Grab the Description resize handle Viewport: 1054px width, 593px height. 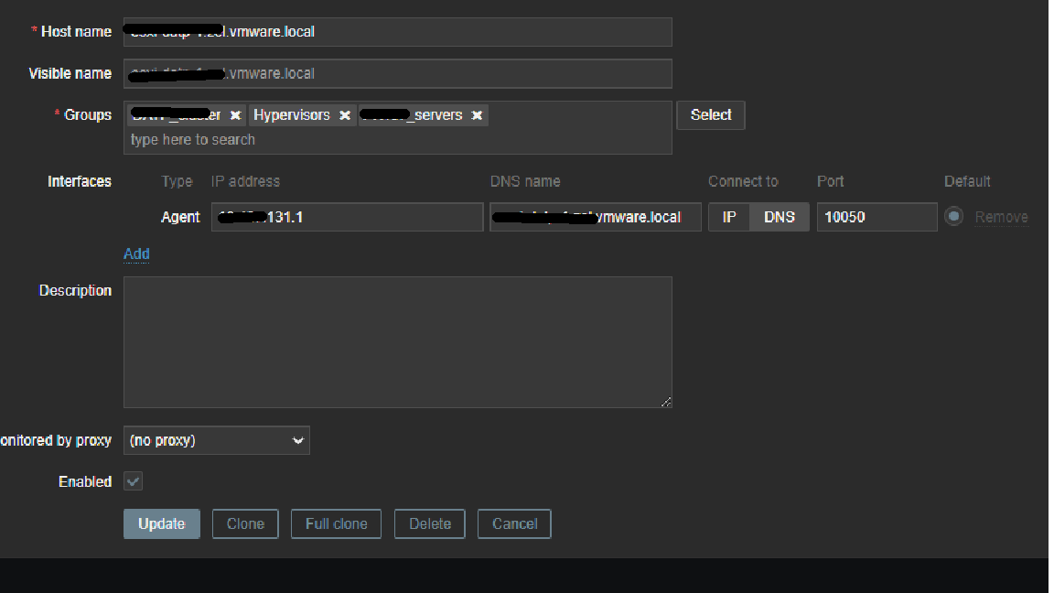665,402
